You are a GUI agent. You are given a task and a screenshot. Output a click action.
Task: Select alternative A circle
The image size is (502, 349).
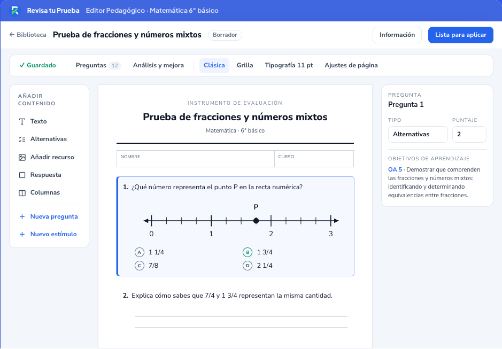click(x=140, y=252)
